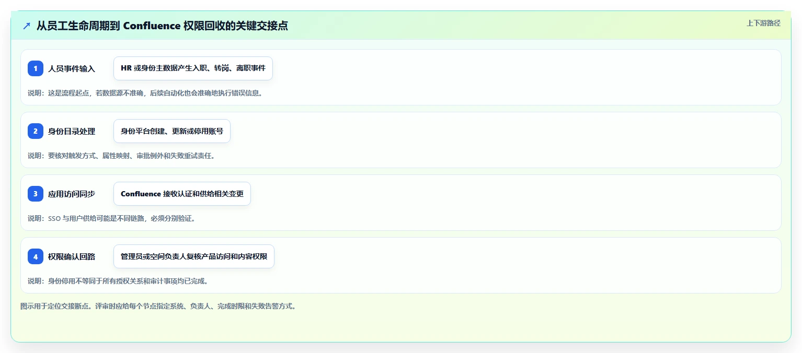This screenshot has height=353, width=802.
Task: Click the note starting 说明:这是流程起点
Action: 145,93
